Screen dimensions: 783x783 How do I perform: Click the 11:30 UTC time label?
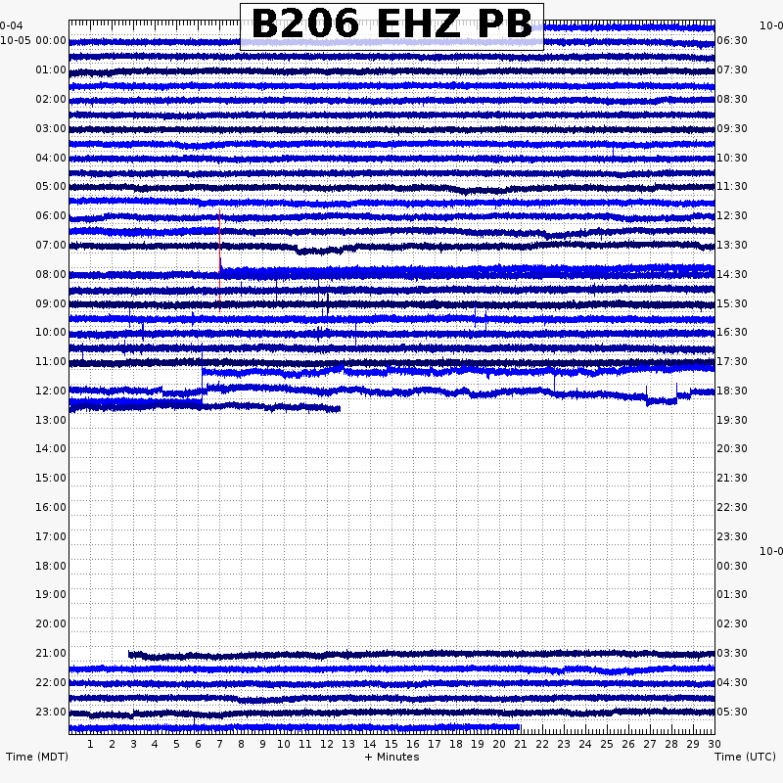click(x=732, y=186)
